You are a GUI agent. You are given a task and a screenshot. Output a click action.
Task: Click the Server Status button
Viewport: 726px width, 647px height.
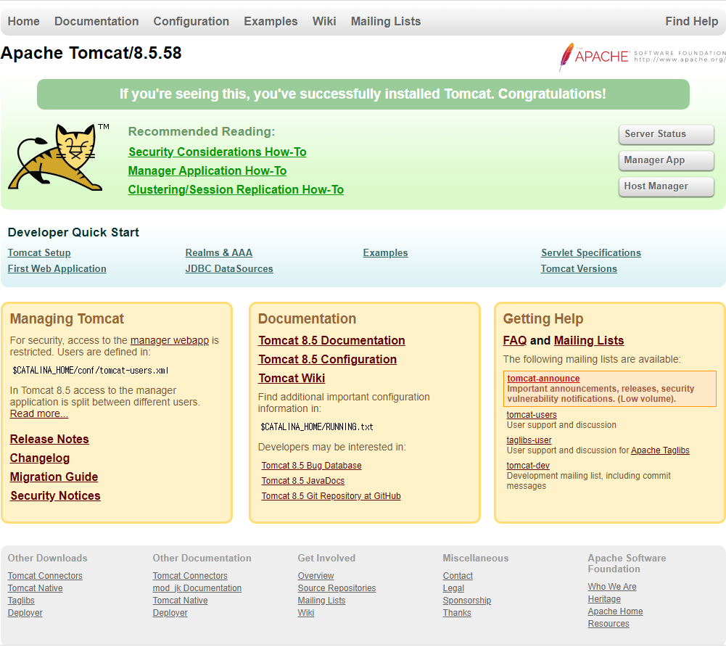click(x=667, y=134)
